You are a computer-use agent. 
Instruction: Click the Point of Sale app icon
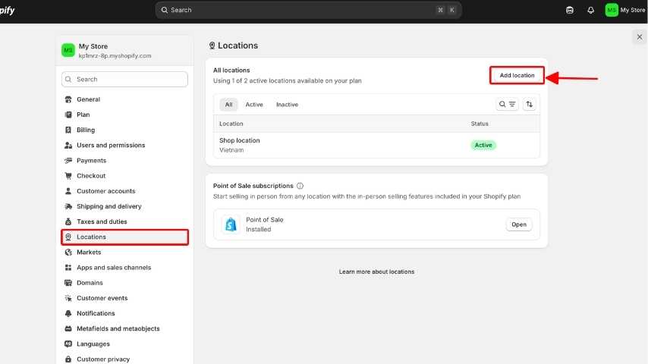click(x=231, y=224)
